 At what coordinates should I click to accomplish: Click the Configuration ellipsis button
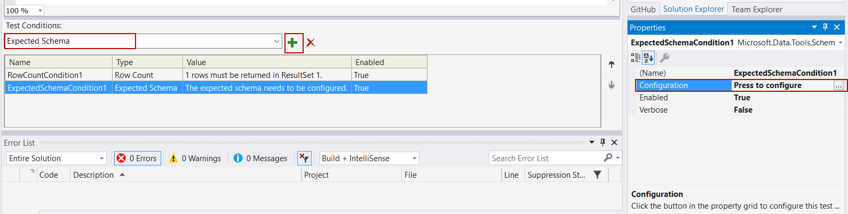[838, 85]
